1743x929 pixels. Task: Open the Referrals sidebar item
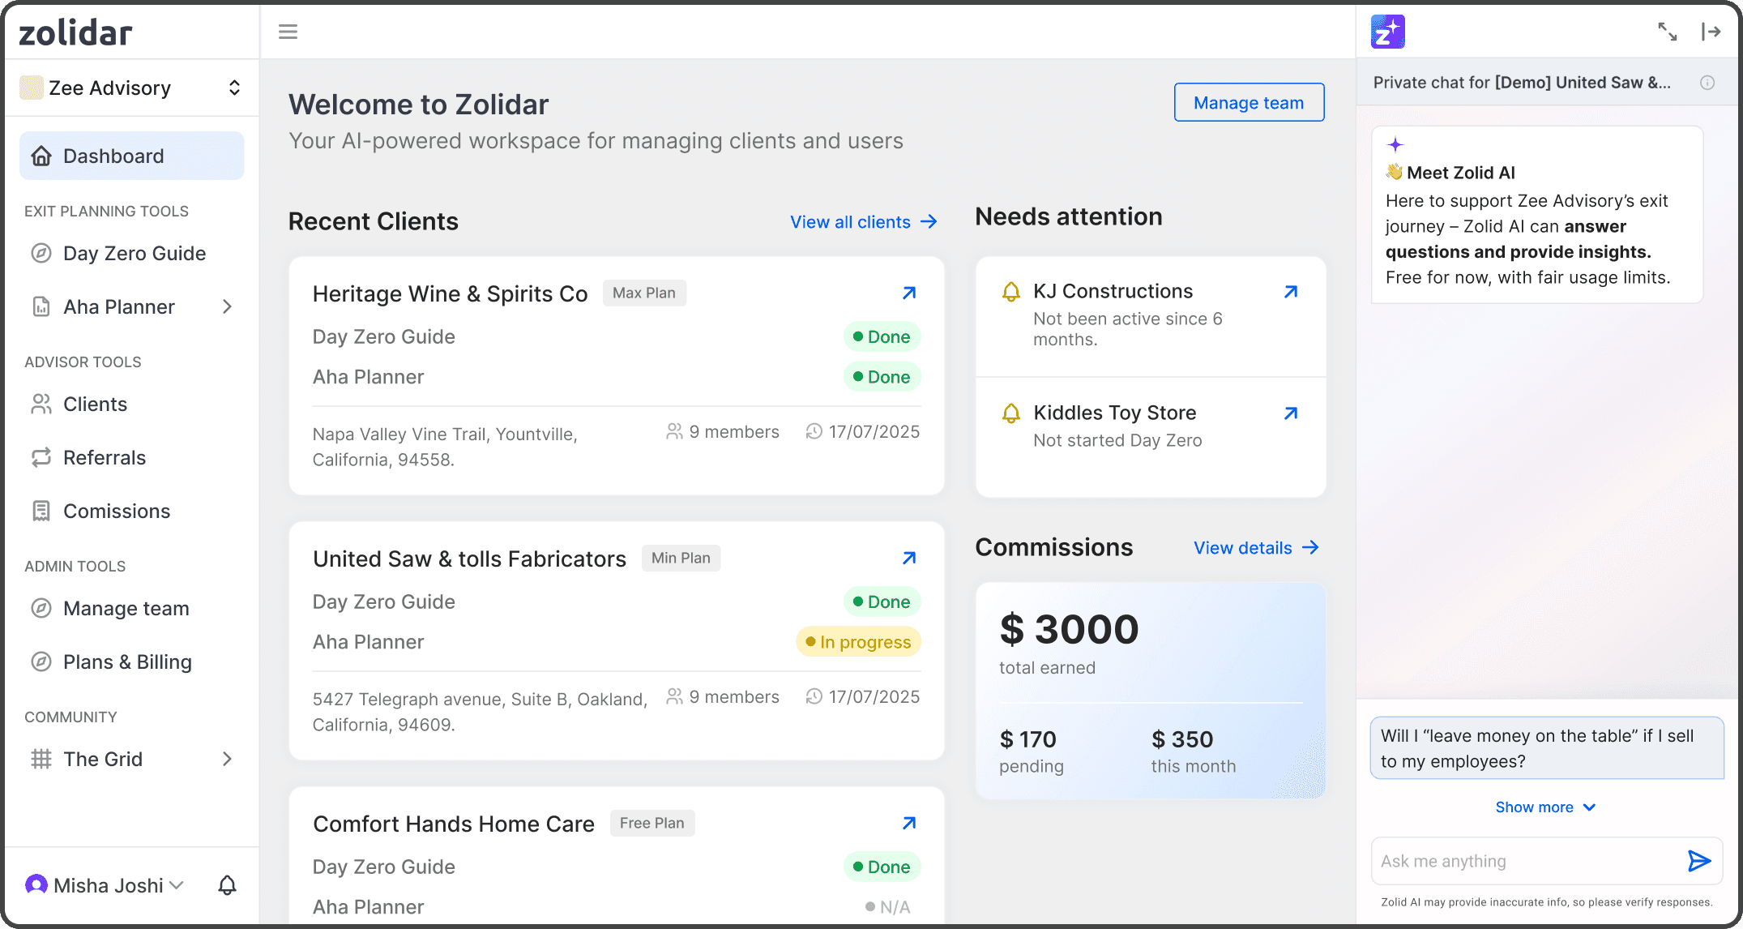pos(105,457)
